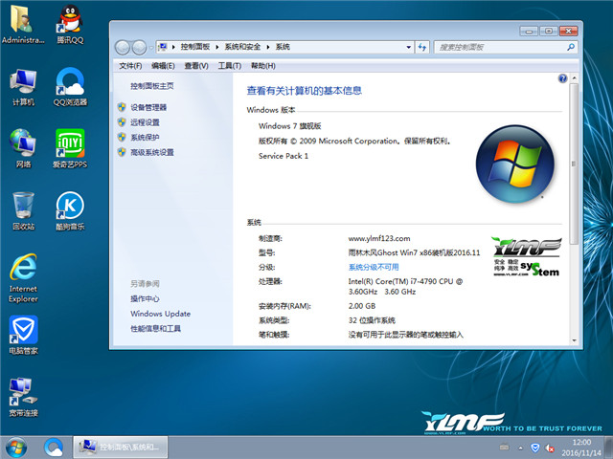The width and height of the screenshot is (613, 459).
Task: Expand the arrow after 控制面板 breadcrumb
Action: coord(217,47)
